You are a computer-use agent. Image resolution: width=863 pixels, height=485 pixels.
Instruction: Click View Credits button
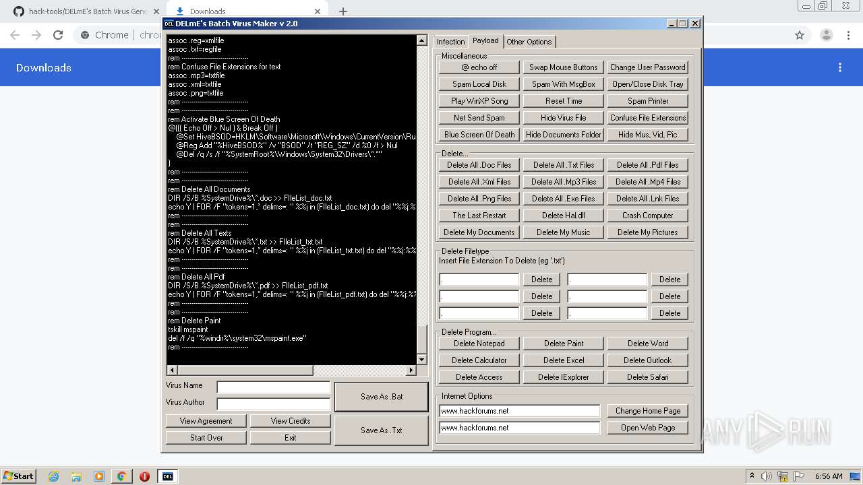pos(291,421)
